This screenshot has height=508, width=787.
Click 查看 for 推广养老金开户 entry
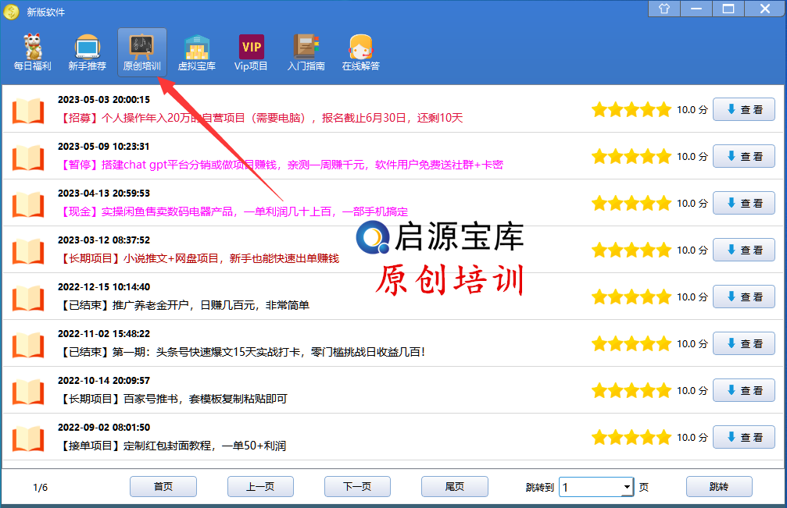coord(744,297)
